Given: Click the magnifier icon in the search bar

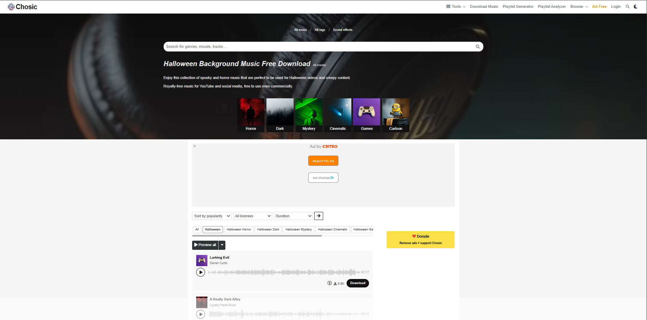Looking at the screenshot, I should click(x=477, y=46).
